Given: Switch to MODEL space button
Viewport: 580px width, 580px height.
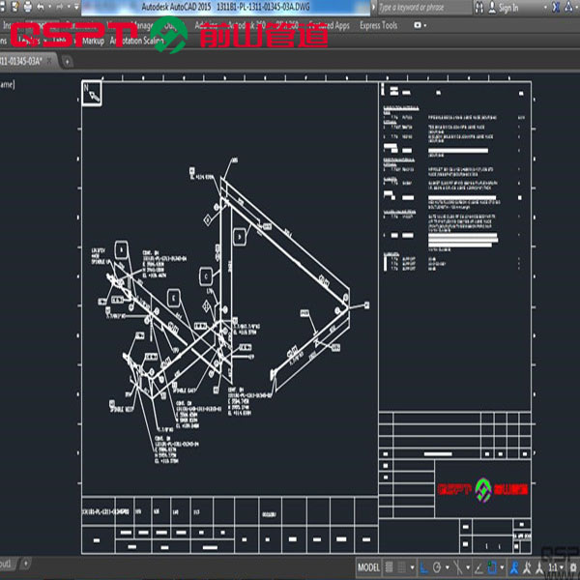Looking at the screenshot, I should pos(368,567).
